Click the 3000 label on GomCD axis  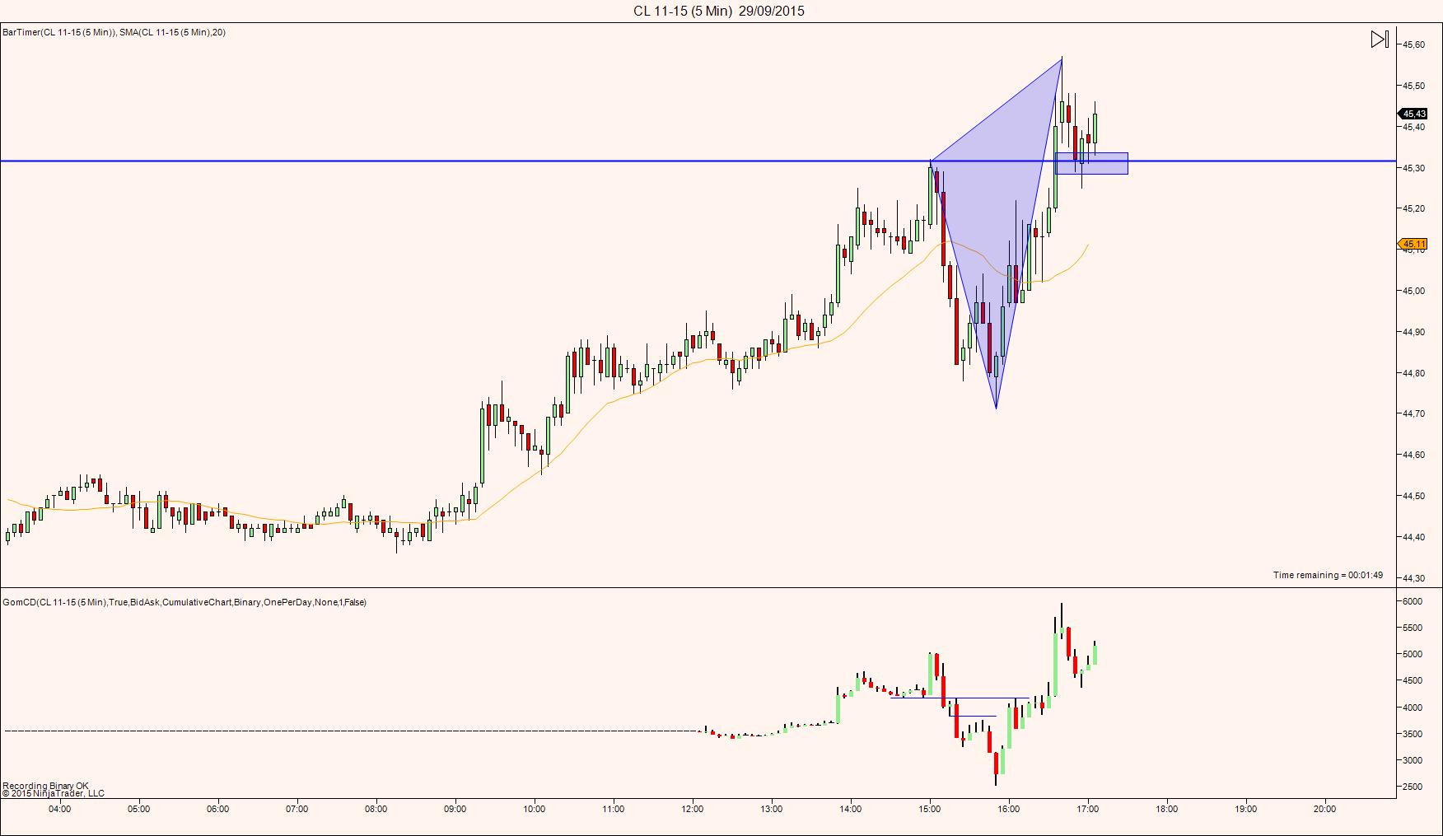(1412, 760)
